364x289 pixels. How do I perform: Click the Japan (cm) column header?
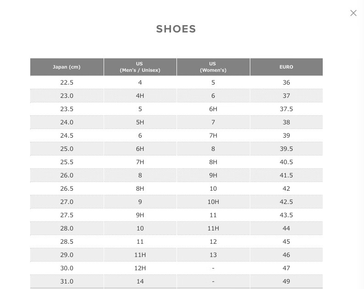tap(66, 67)
